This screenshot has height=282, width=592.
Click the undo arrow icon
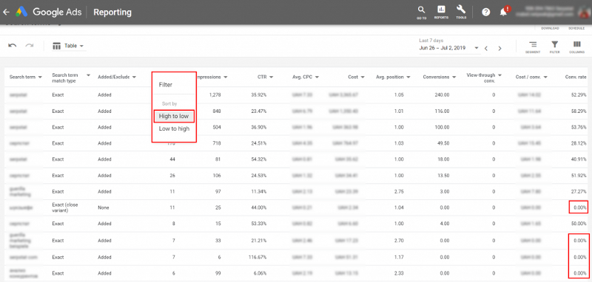pos(13,46)
